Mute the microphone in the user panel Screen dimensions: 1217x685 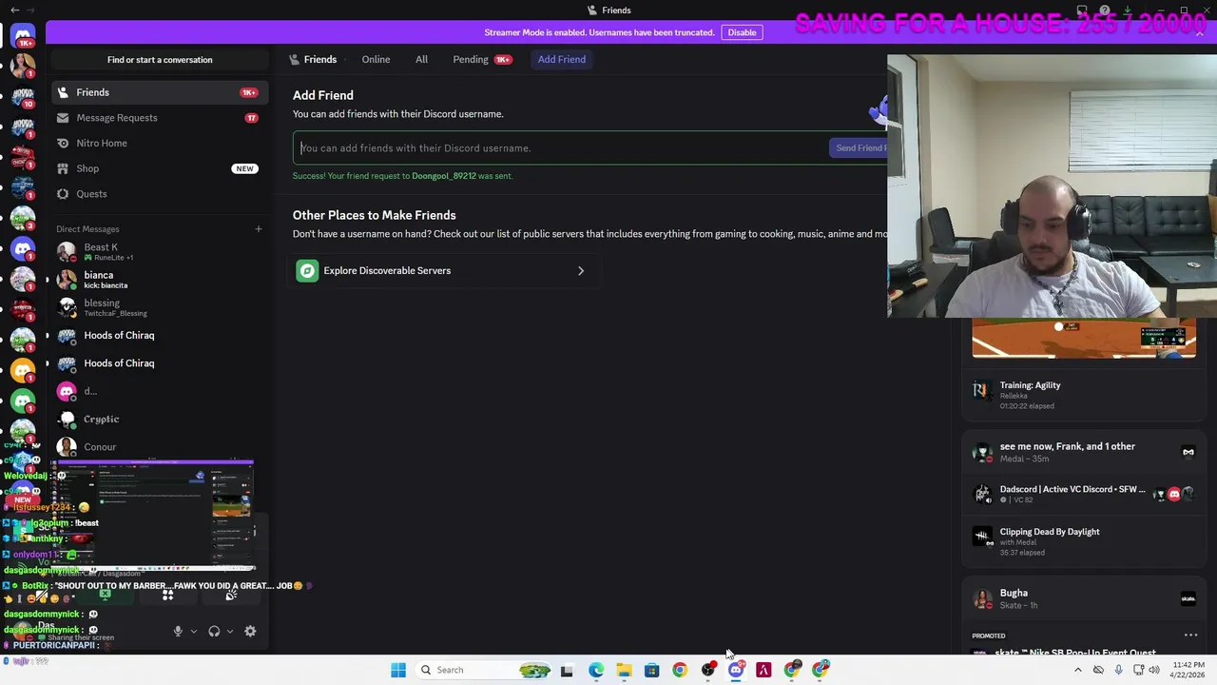click(x=178, y=631)
